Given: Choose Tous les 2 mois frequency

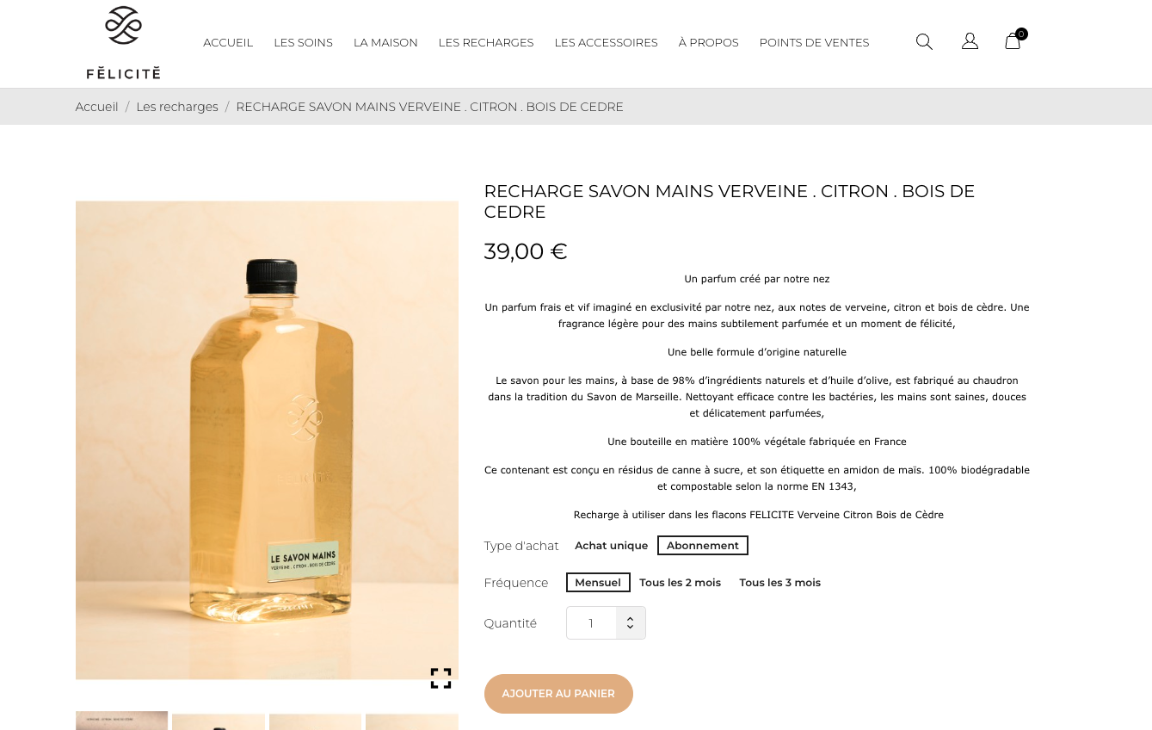Looking at the screenshot, I should (x=680, y=583).
